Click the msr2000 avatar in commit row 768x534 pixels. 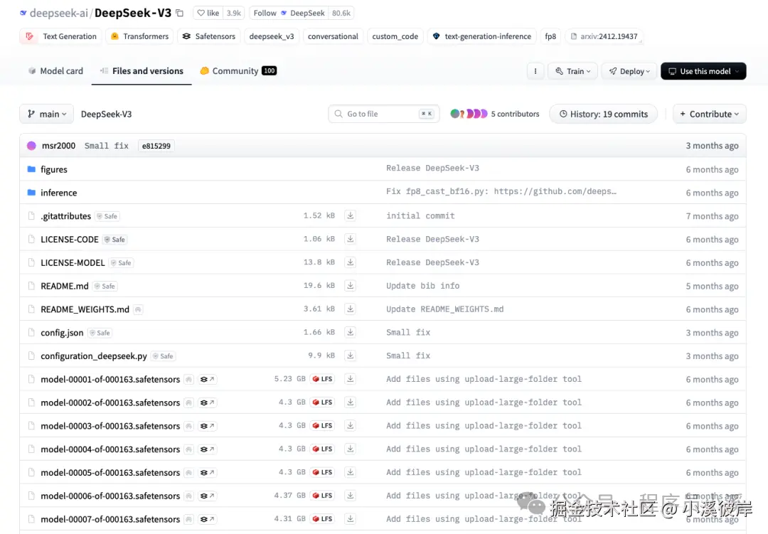[31, 146]
